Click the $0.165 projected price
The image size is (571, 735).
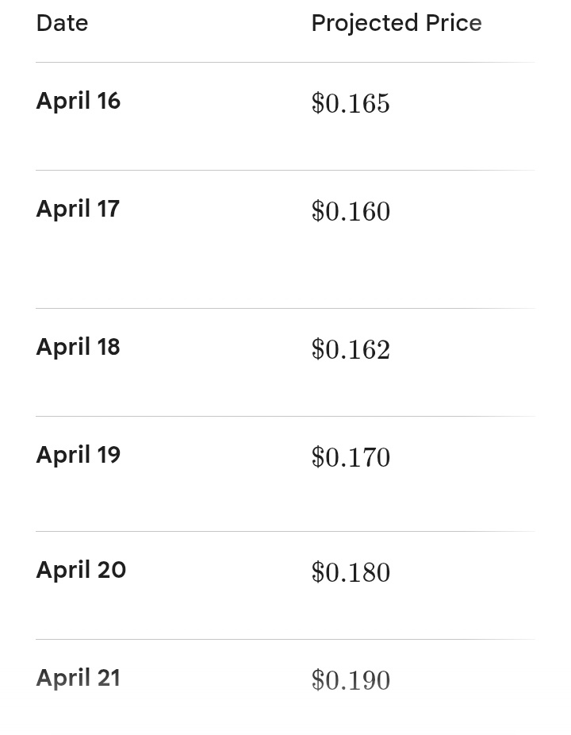point(351,103)
